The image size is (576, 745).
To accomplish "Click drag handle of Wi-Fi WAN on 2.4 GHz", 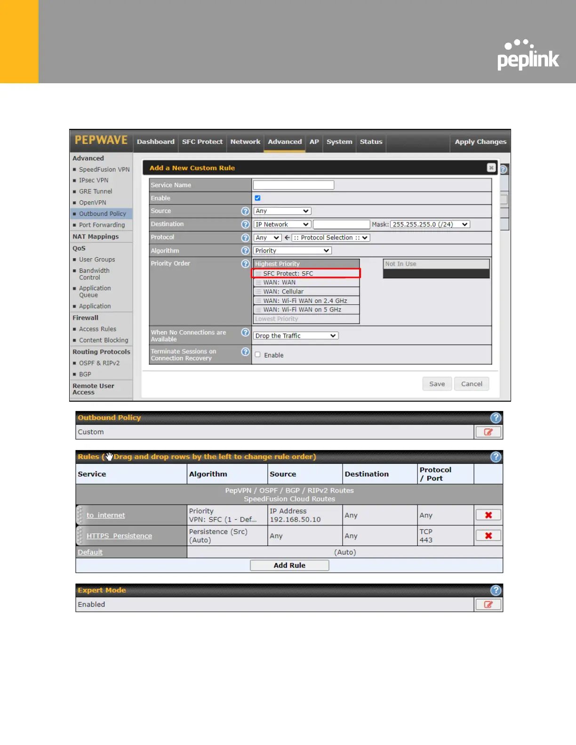I will pyautogui.click(x=258, y=301).
